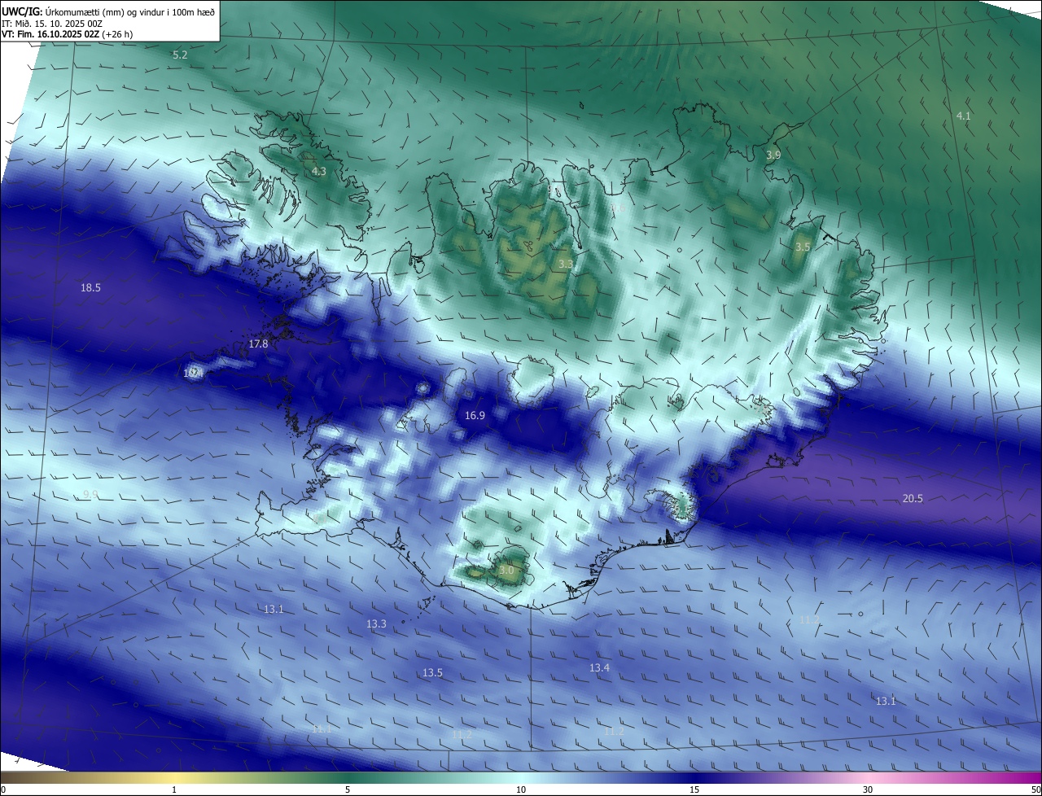Click the 4.3 value label over the Westfjords
1042x796 pixels.
point(319,172)
